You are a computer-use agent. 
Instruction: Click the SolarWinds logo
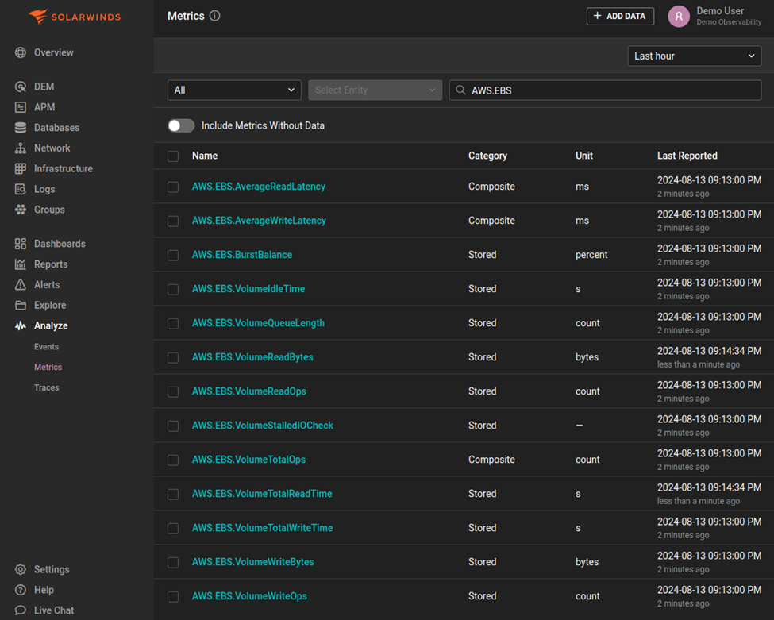[x=75, y=17]
